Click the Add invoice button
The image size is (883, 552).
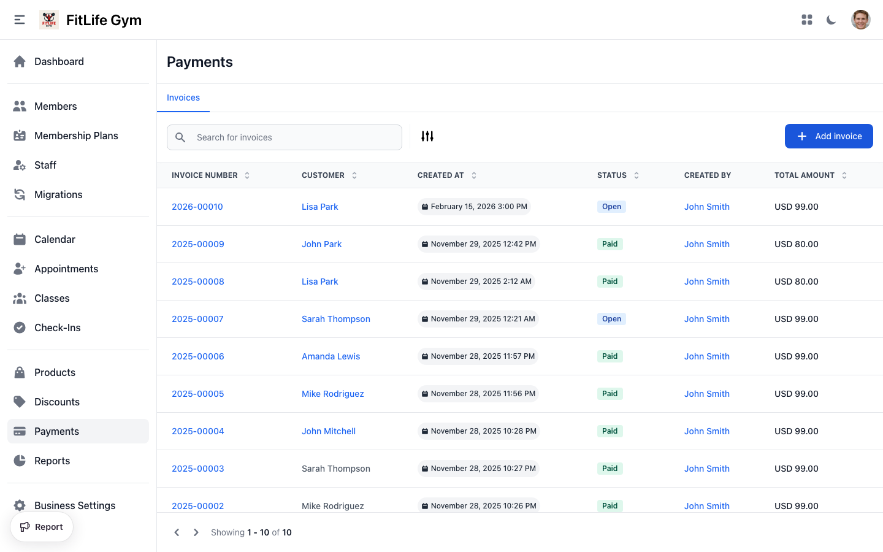click(x=828, y=136)
